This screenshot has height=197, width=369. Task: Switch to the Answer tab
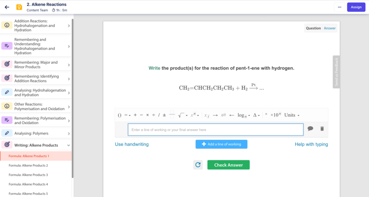[330, 28]
